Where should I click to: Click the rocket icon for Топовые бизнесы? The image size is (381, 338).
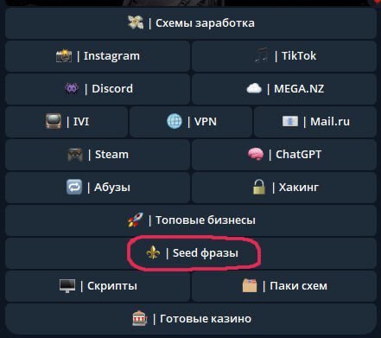[x=136, y=220]
